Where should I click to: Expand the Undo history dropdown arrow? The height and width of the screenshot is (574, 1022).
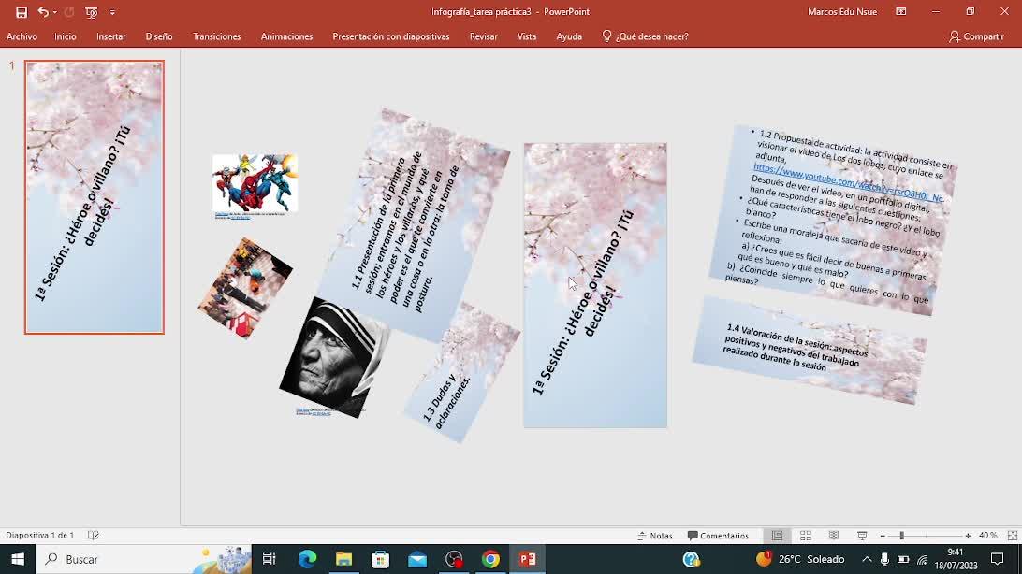coord(55,12)
